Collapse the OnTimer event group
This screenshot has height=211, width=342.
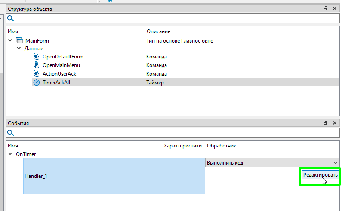click(x=10, y=153)
